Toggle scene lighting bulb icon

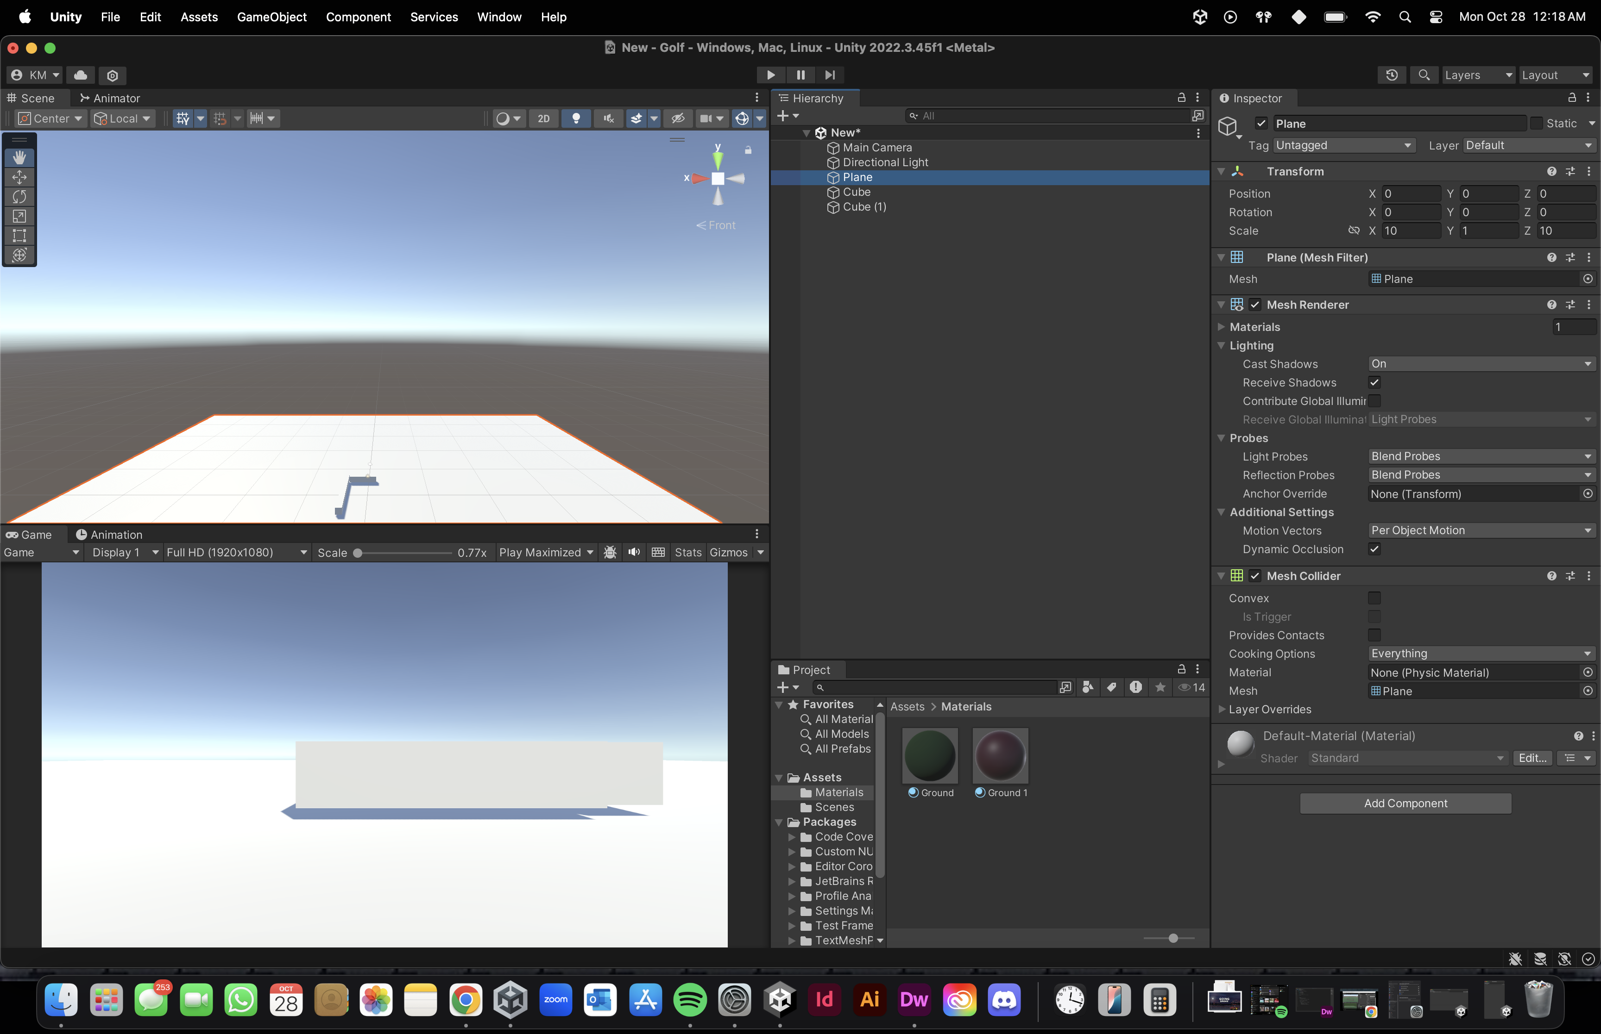coord(576,118)
